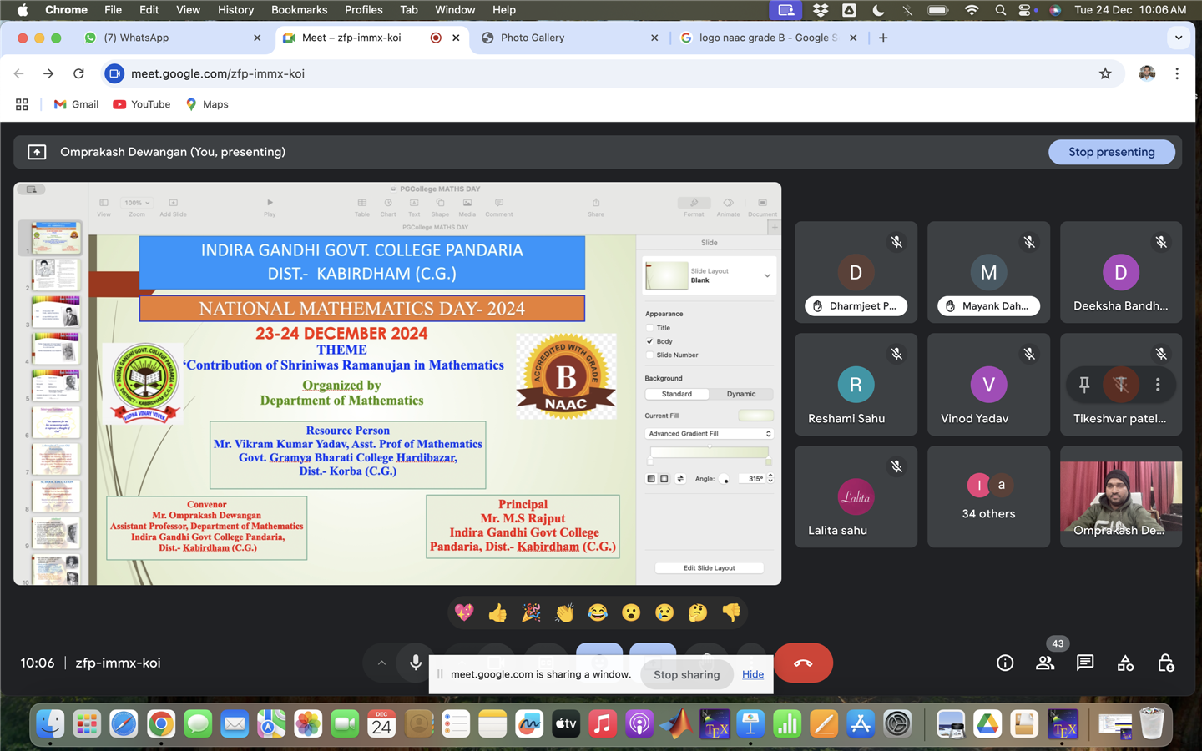Screen dimensions: 1202x751
Task: Open YouTube bookmark
Action: [x=142, y=104]
